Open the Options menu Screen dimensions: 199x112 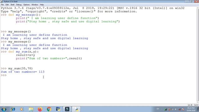26,5
